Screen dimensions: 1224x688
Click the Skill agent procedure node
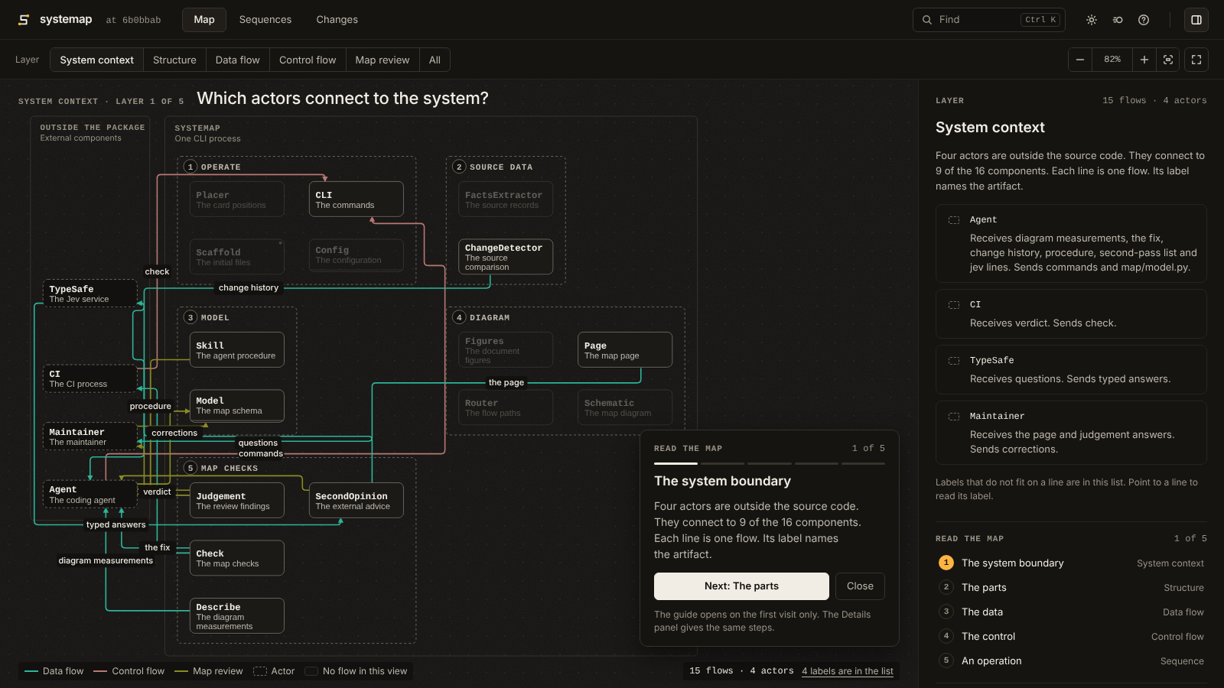coord(237,350)
